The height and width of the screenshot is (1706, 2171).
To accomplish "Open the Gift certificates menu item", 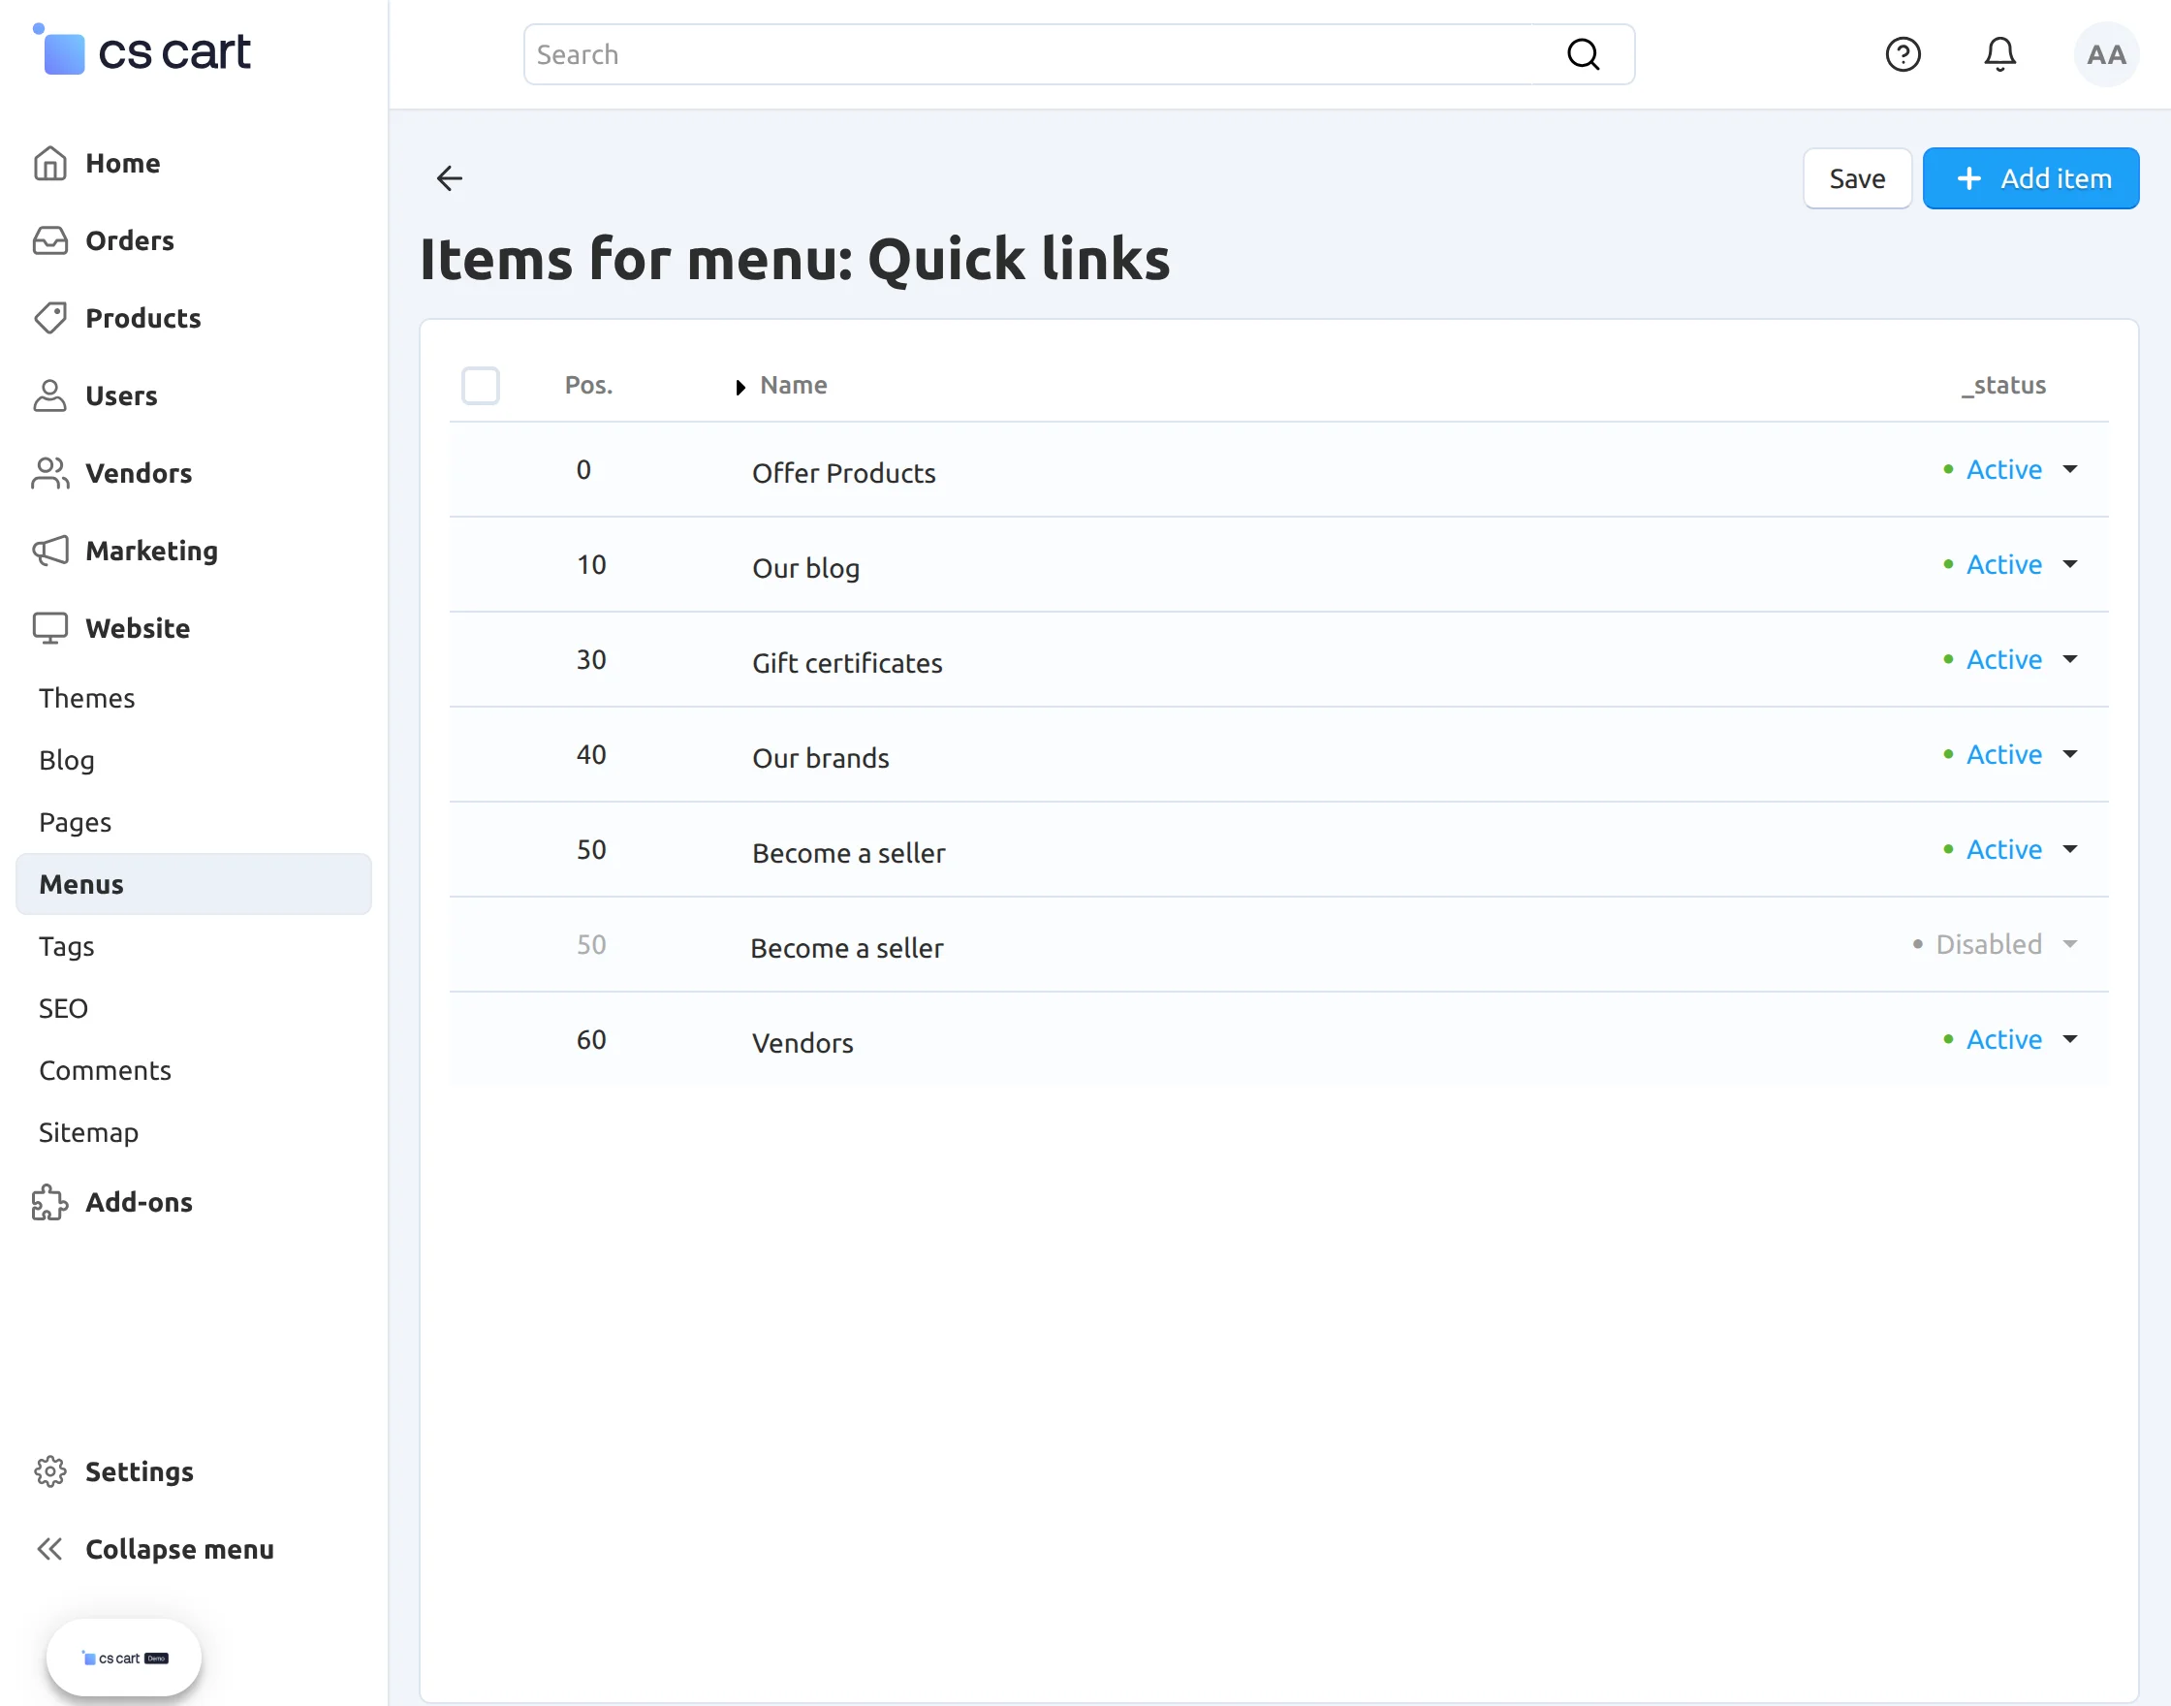I will click(x=847, y=663).
